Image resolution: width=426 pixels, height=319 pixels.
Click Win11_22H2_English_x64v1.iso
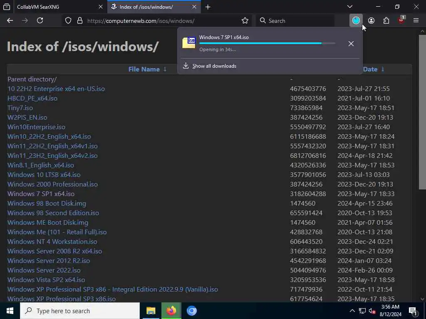coord(52,146)
